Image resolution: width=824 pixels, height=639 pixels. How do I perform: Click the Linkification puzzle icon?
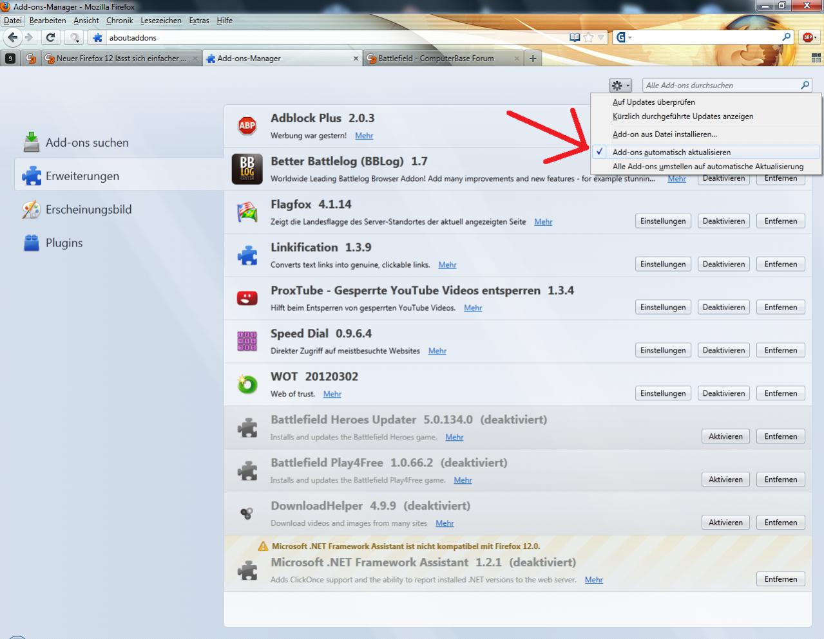pyautogui.click(x=247, y=255)
